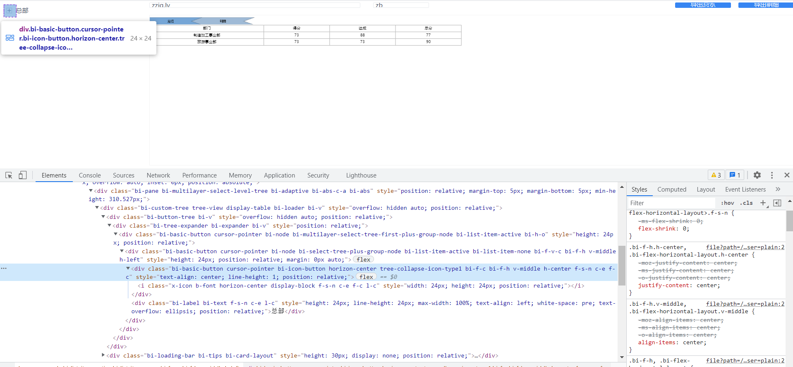Click the 导出明细 export button
The width and height of the screenshot is (793, 367).
pos(766,5)
